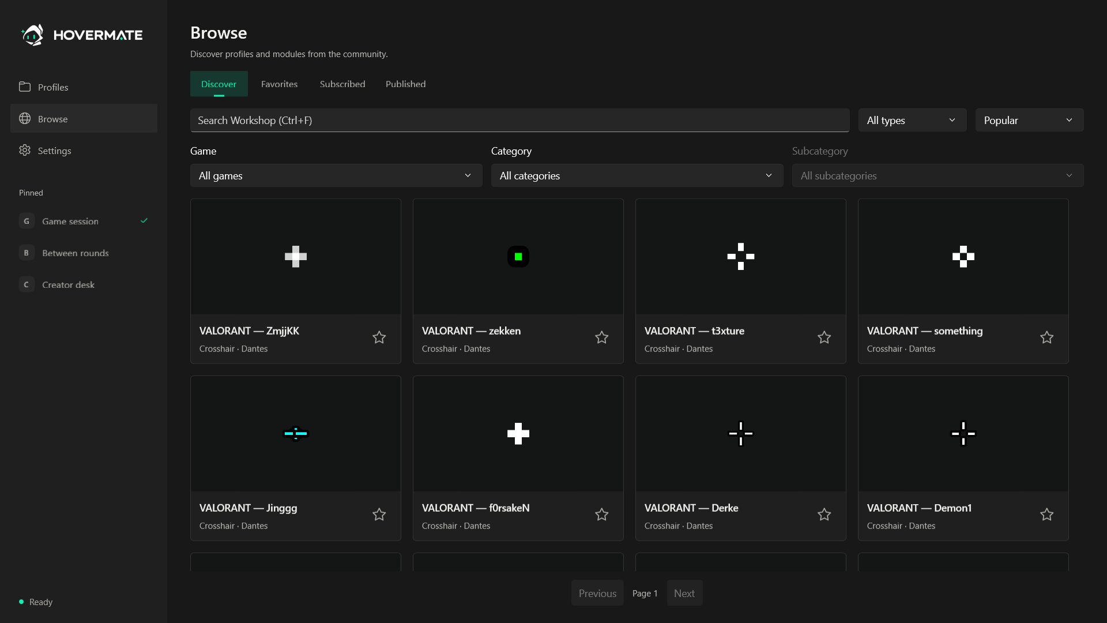1107x623 pixels.
Task: Open the Derke crosshair preview
Action: [x=740, y=434]
